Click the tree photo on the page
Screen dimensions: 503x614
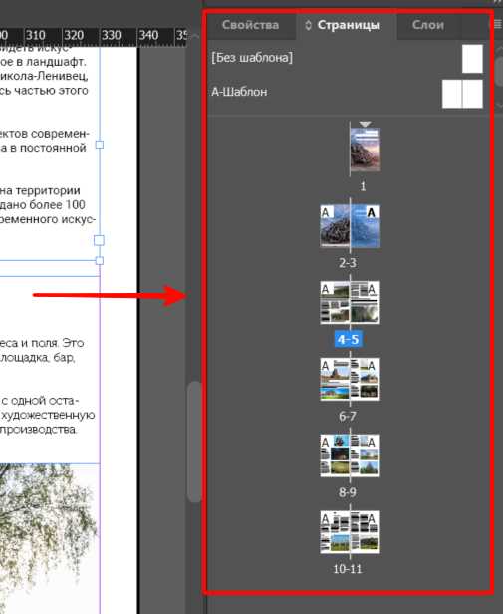tap(50, 539)
